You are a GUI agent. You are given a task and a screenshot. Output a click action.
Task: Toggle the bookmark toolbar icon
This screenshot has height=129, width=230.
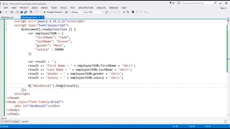click(x=133, y=12)
